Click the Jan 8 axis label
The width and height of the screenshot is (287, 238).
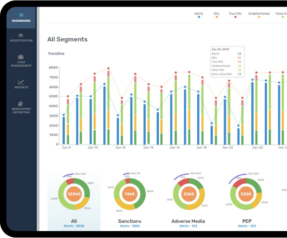click(x=66, y=147)
